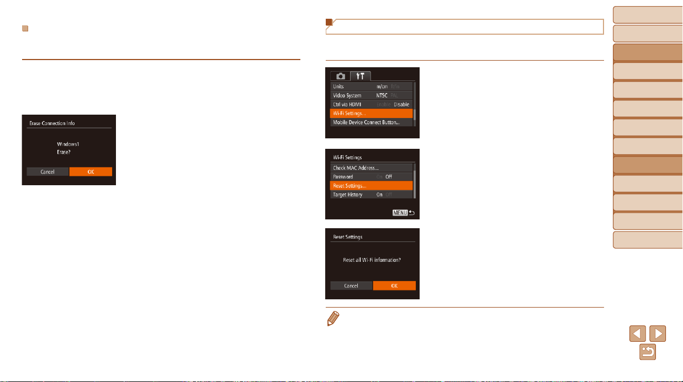This screenshot has height=382, width=683.
Task: Go to the previous page arrow
Action: click(637, 333)
